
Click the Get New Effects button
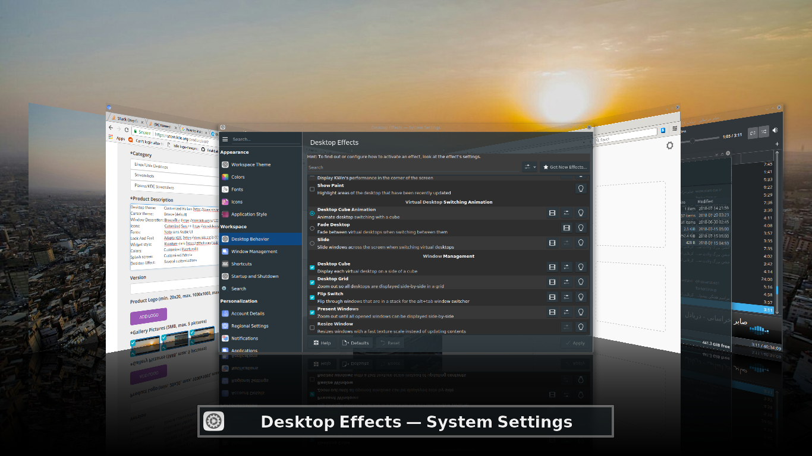click(x=564, y=167)
